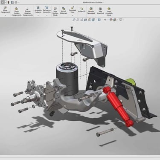Click the Exploded View tool
The width and height of the screenshot is (160, 160).
click(x=73, y=10)
